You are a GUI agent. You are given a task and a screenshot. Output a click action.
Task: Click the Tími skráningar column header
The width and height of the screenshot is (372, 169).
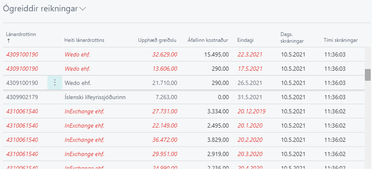coord(340,40)
